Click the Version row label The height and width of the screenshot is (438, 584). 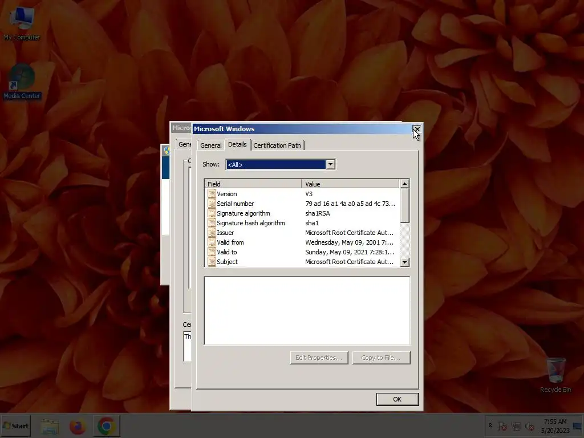coord(227,194)
